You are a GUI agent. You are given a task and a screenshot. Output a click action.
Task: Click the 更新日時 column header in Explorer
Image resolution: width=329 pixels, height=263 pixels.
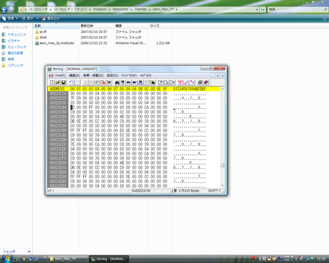pyautogui.click(x=97, y=26)
